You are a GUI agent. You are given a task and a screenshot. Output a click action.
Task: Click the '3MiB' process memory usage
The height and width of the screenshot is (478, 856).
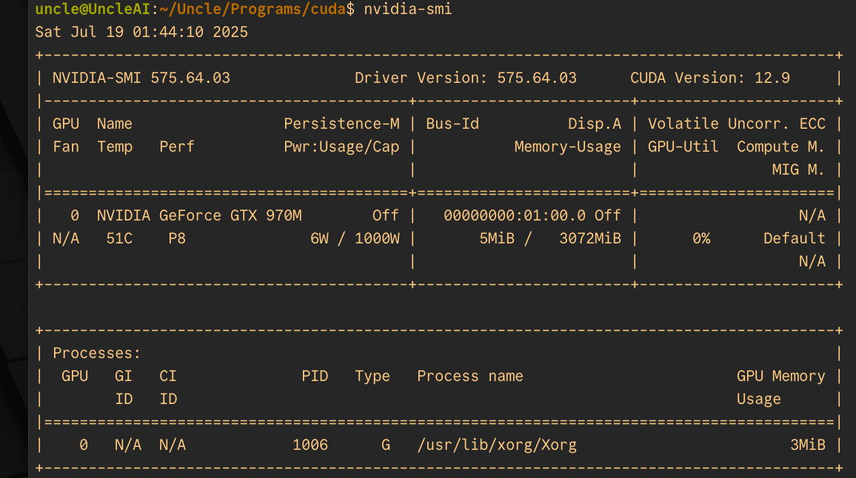[807, 445]
